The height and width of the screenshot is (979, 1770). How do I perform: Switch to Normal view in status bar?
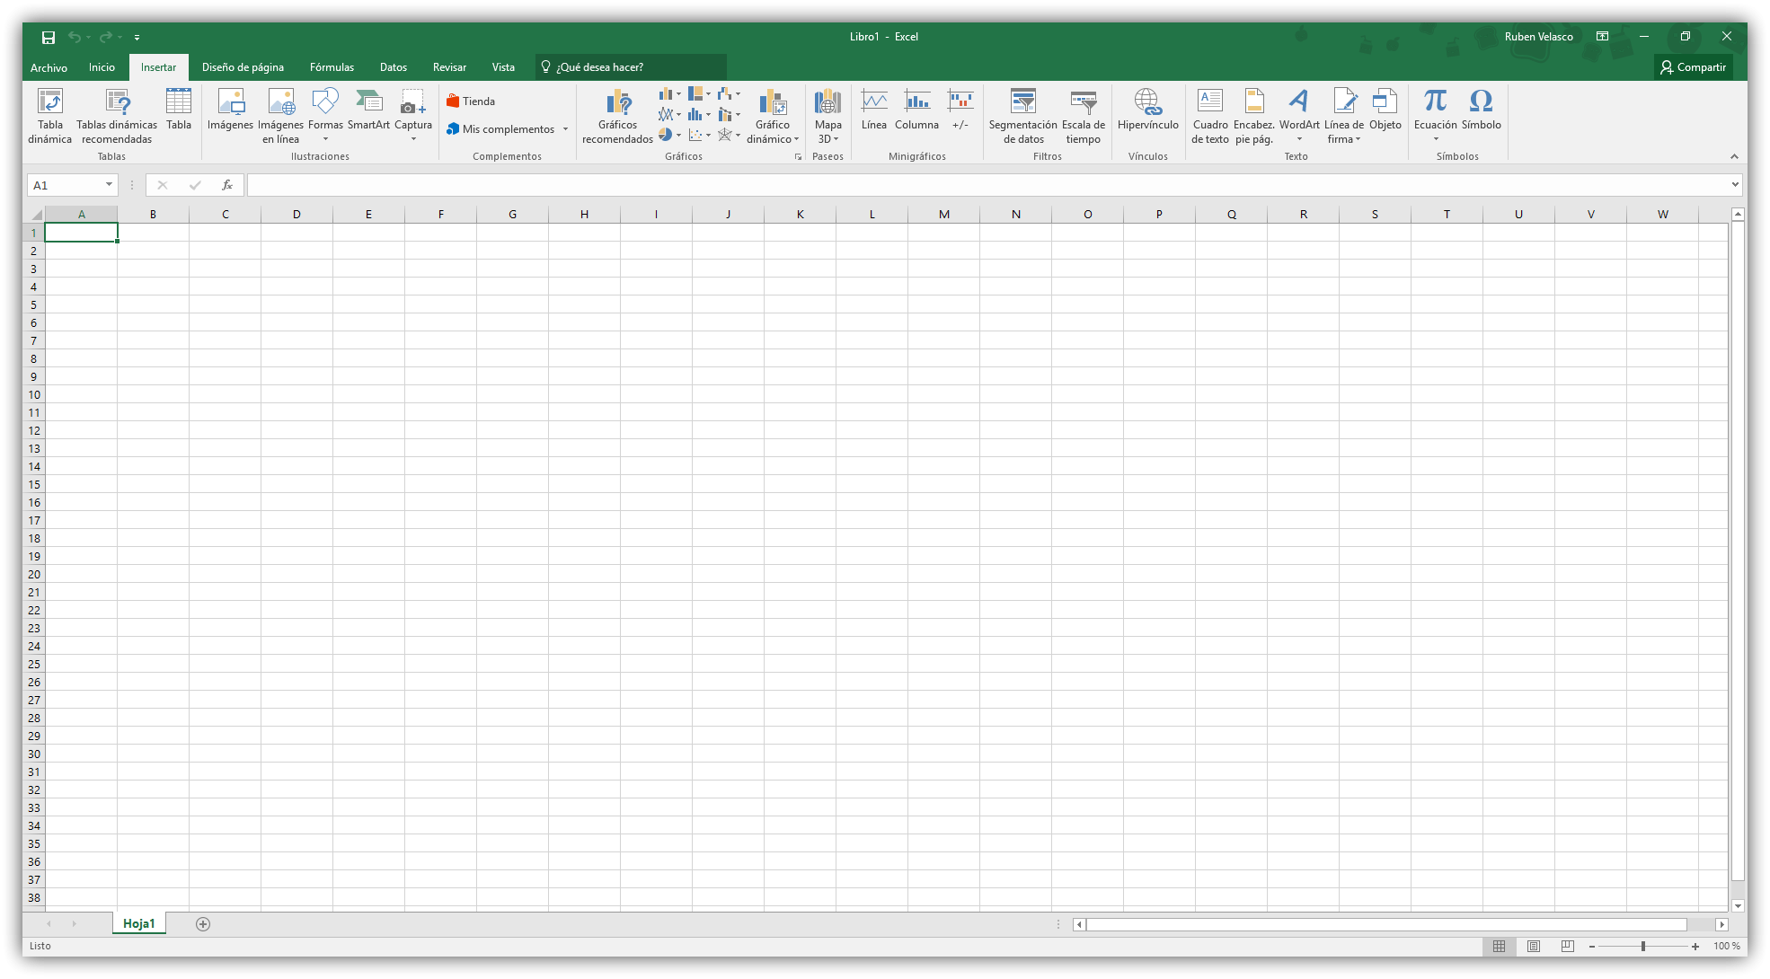pyautogui.click(x=1499, y=946)
